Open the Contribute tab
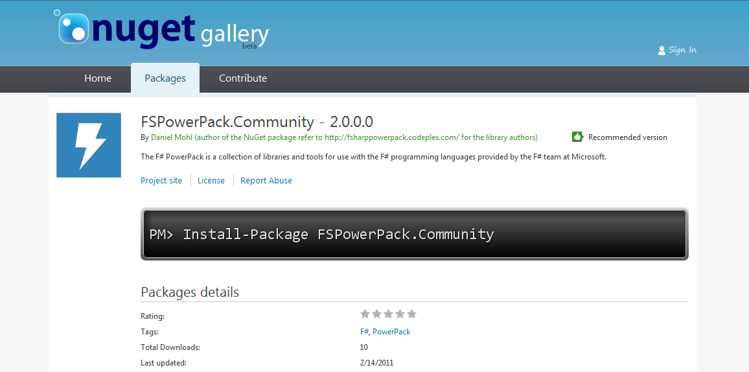The image size is (749, 372). (243, 78)
